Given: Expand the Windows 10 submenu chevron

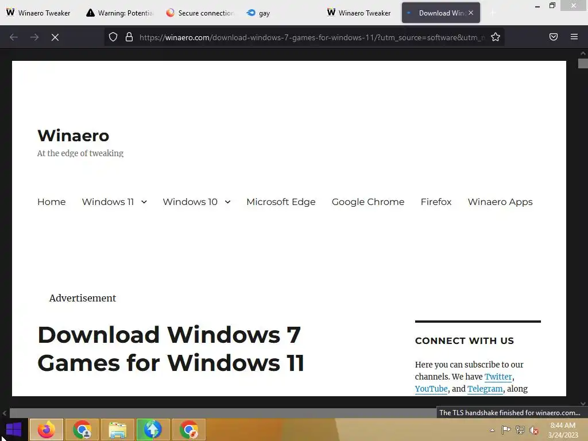Looking at the screenshot, I should 227,202.
